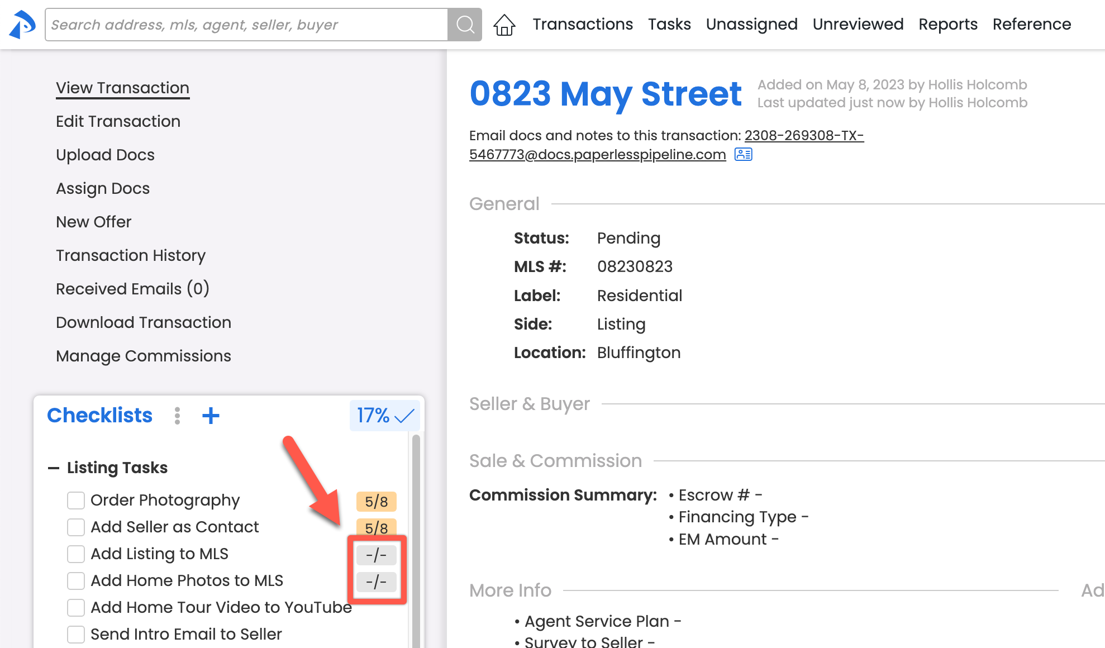Click the contact card icon beside email
This screenshot has height=648, width=1105.
[x=743, y=155]
